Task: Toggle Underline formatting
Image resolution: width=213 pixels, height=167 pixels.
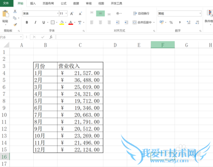Action: tap(44, 22)
